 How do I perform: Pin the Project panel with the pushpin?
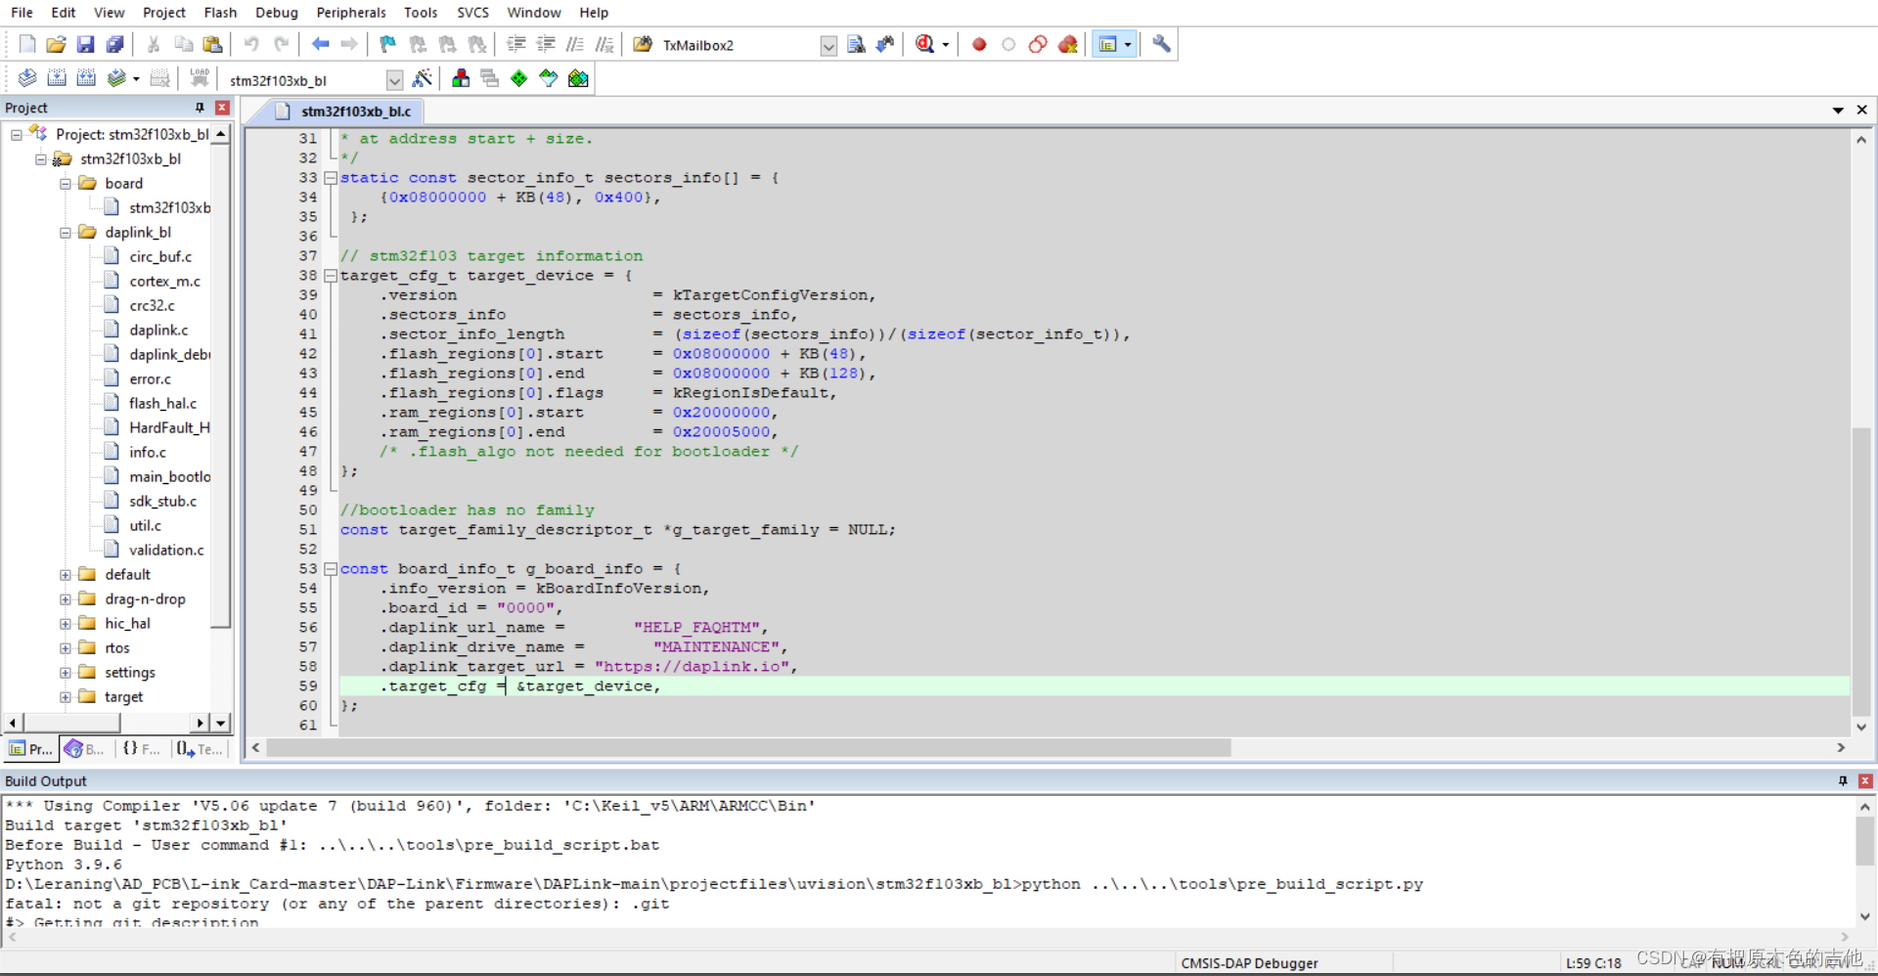[200, 108]
